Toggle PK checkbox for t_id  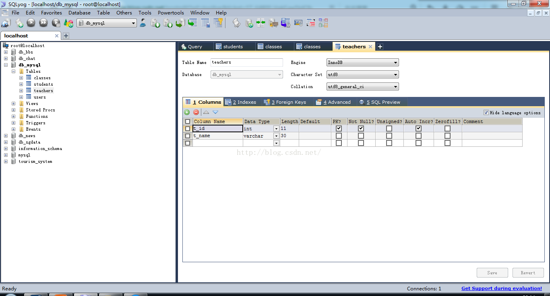pos(339,129)
